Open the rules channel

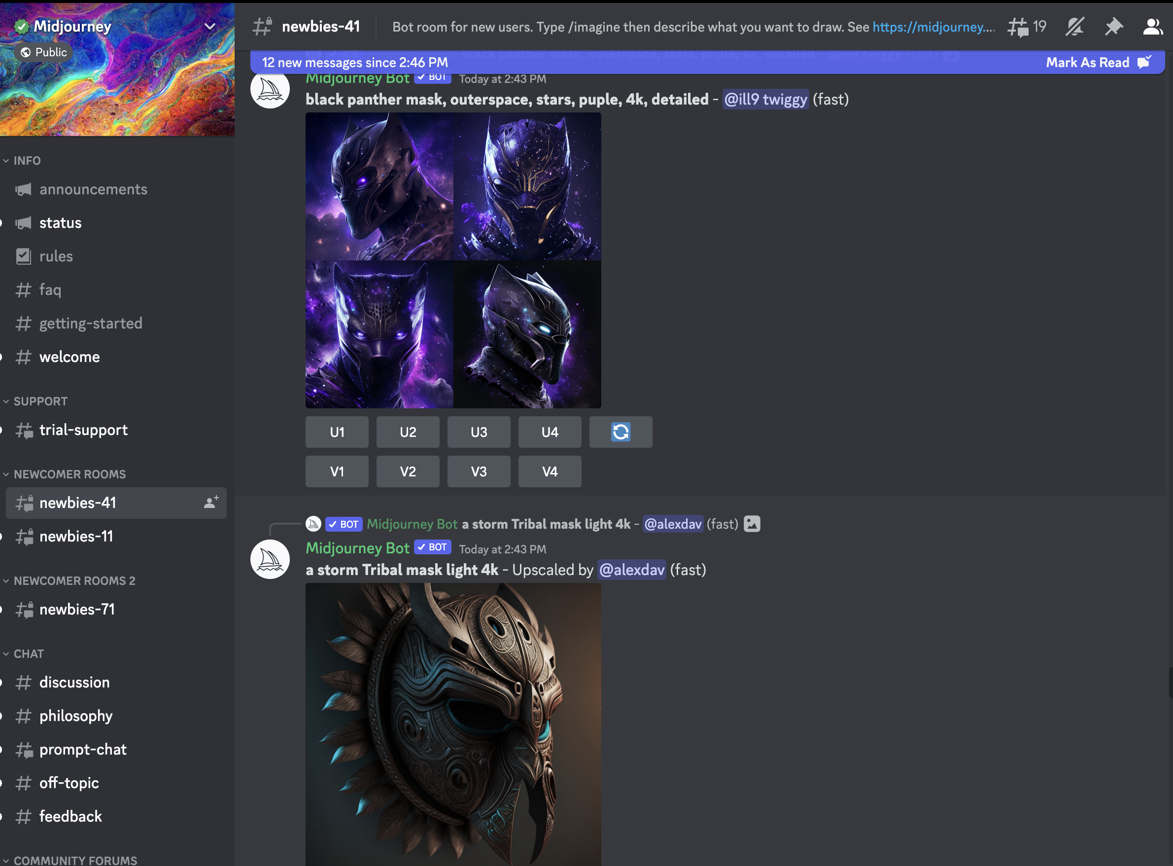[116, 256]
